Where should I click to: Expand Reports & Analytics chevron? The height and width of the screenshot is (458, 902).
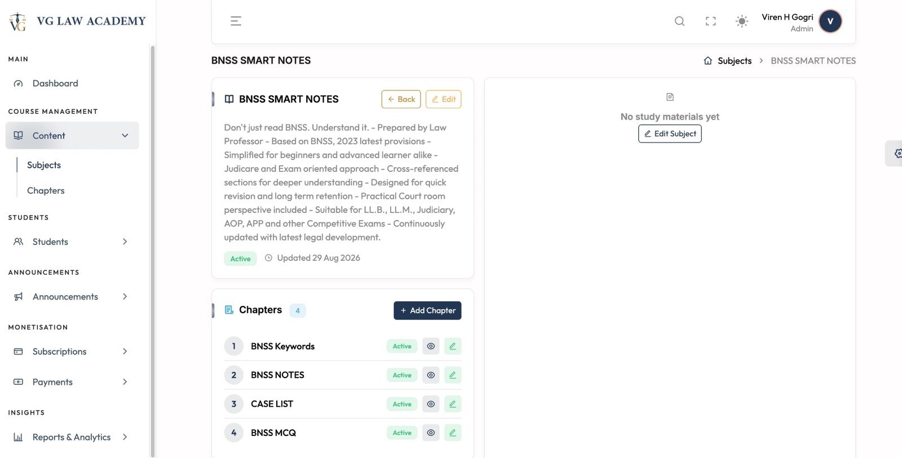pyautogui.click(x=125, y=437)
